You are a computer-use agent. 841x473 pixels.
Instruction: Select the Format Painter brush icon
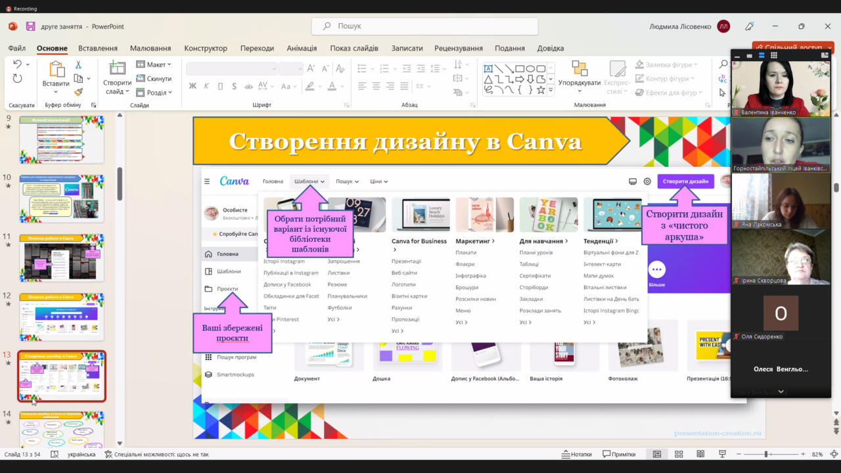point(78,93)
